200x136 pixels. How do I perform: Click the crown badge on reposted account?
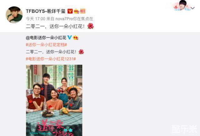pos(76,37)
